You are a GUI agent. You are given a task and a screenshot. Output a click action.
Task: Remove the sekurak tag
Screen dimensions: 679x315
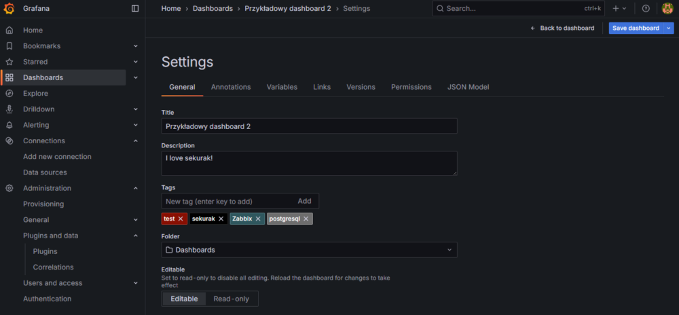point(221,219)
